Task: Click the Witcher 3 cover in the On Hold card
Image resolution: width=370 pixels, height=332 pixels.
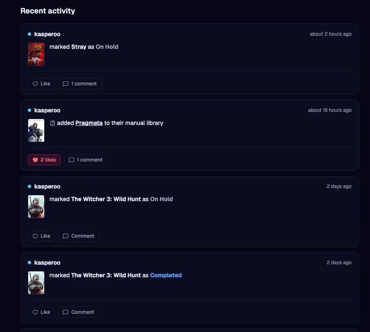Action: point(36,207)
